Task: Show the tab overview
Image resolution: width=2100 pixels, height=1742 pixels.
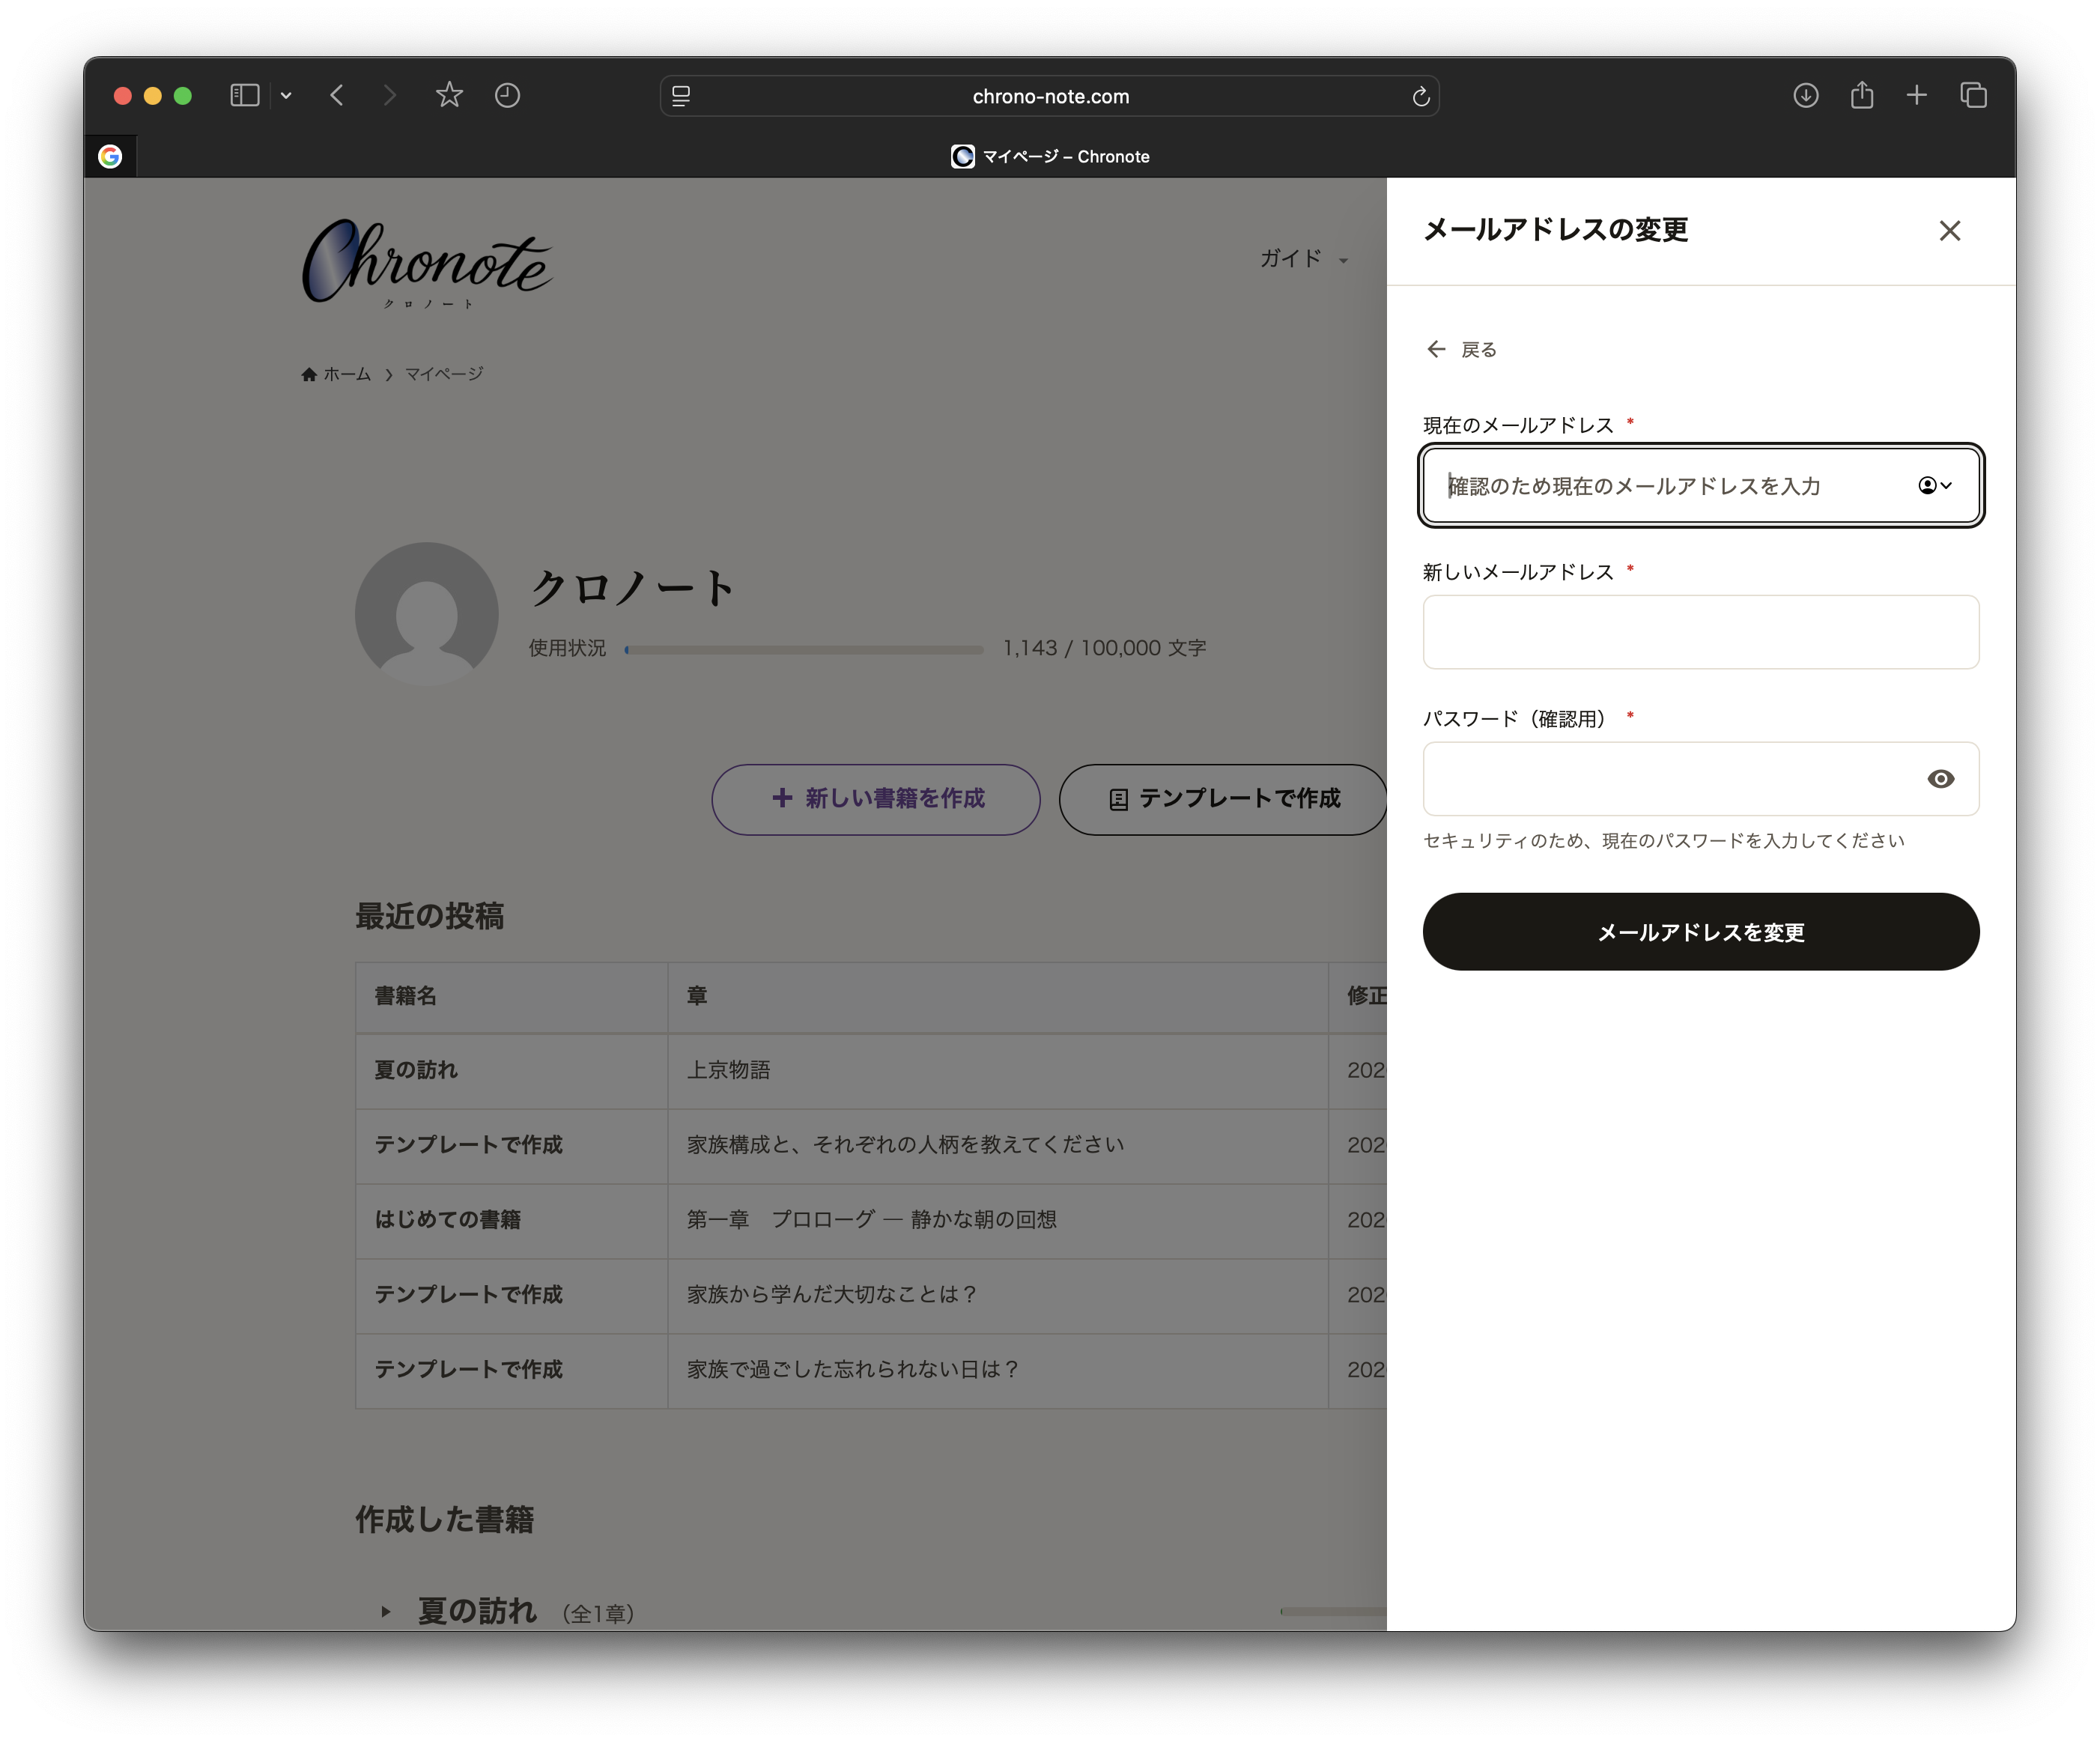Action: pyautogui.click(x=1973, y=96)
